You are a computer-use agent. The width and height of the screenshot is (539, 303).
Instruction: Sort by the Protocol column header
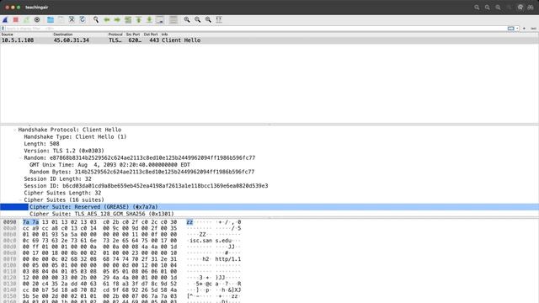[115, 35]
